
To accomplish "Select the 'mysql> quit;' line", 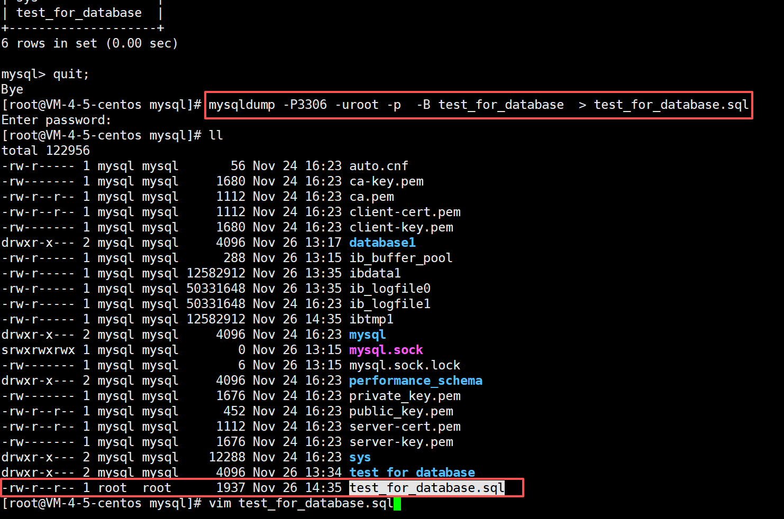I will pos(45,74).
